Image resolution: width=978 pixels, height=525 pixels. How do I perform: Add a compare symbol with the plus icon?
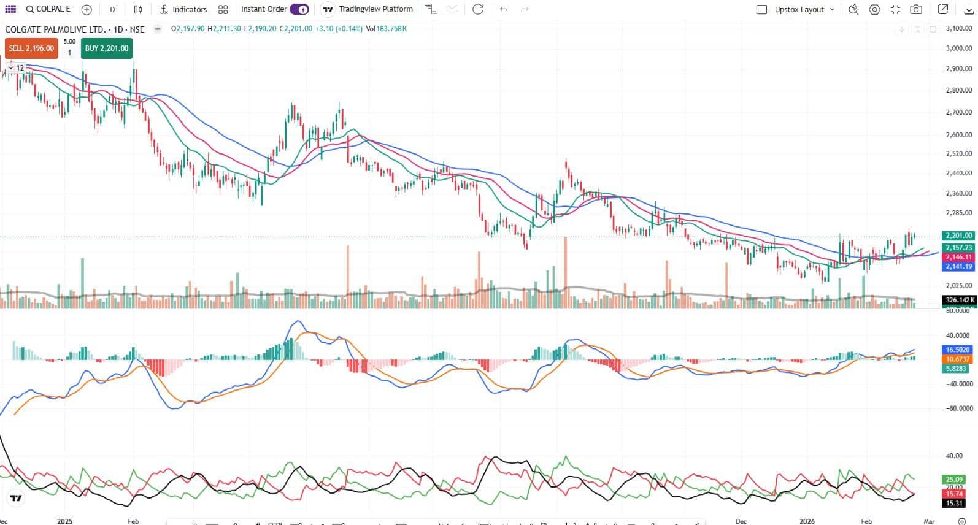tap(87, 9)
